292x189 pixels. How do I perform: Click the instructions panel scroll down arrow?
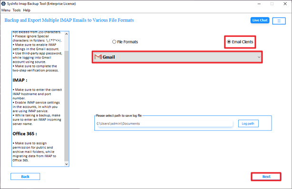pyautogui.click(x=67, y=164)
